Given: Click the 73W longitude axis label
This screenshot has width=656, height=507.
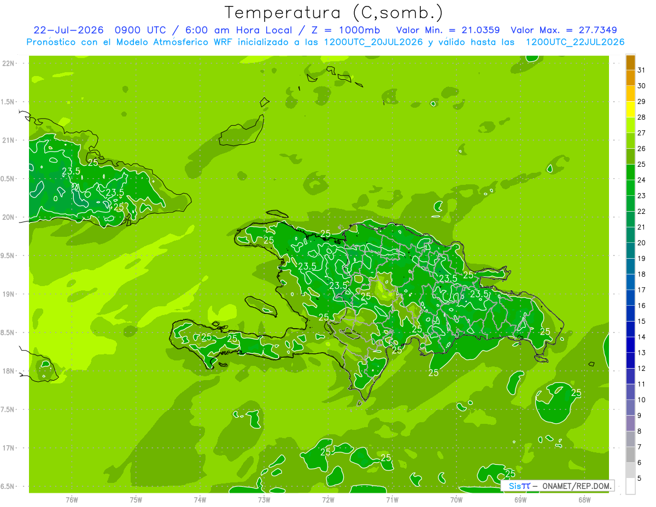Looking at the screenshot, I should [x=264, y=499].
